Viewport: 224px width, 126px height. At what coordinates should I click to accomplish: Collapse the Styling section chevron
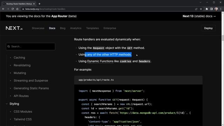coord(7,104)
